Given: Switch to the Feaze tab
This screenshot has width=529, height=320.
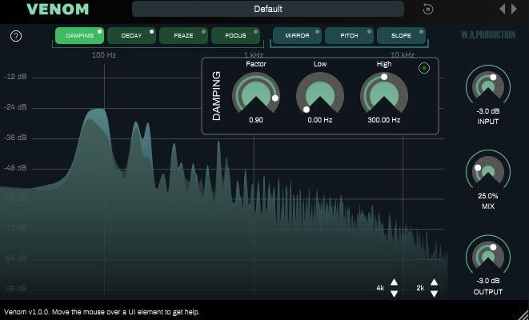Looking at the screenshot, I should [x=183, y=36].
